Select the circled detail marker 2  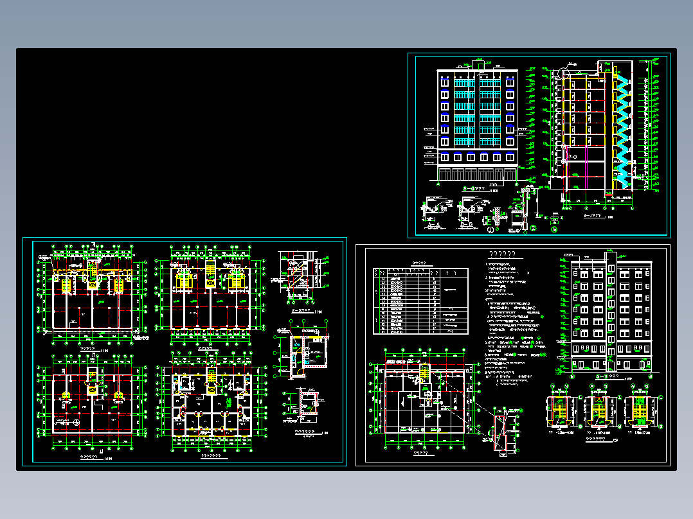[x=534, y=229]
